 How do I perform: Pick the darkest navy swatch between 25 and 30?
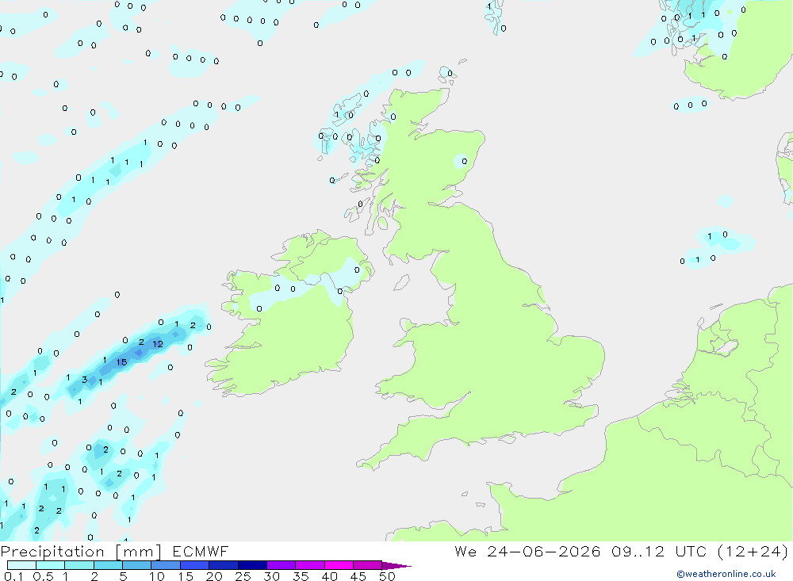[x=252, y=565]
